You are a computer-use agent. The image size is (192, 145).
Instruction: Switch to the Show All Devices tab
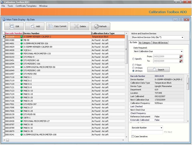(160, 43)
